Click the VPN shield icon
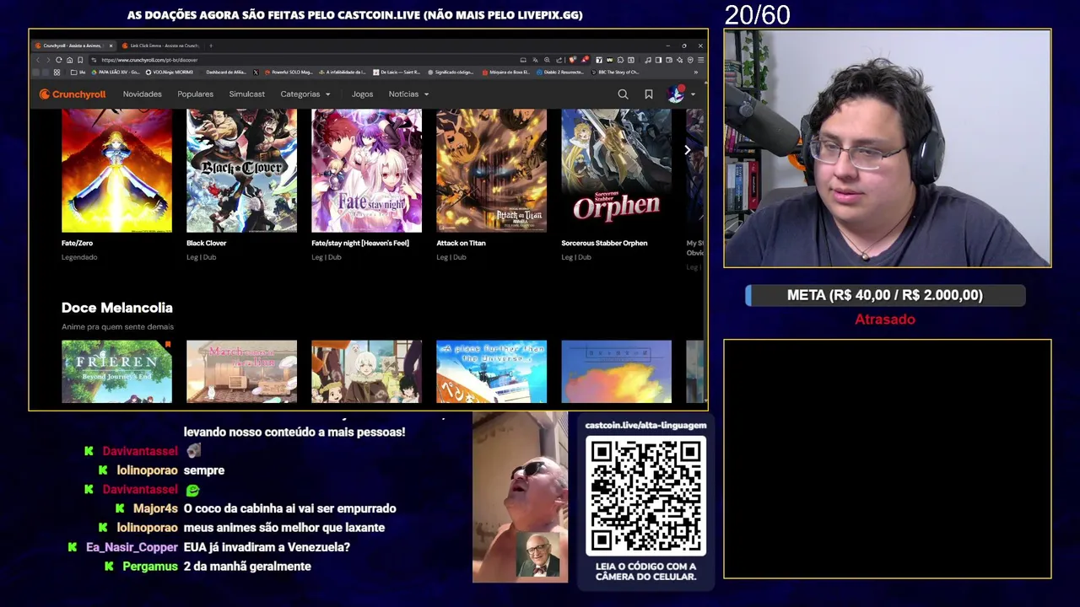This screenshot has width=1080, height=607. tap(690, 60)
